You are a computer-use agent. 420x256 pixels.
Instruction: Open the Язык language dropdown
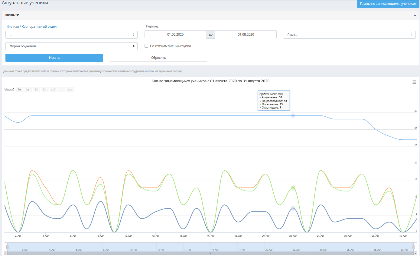pos(350,35)
